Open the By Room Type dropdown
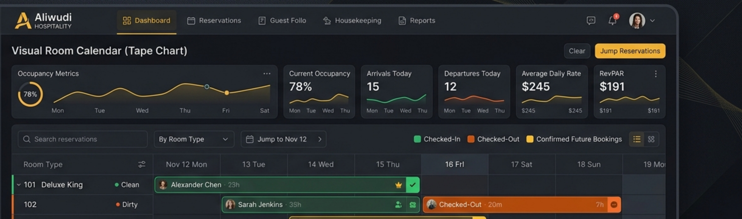Screen dimensions: 742x219 (x=194, y=139)
